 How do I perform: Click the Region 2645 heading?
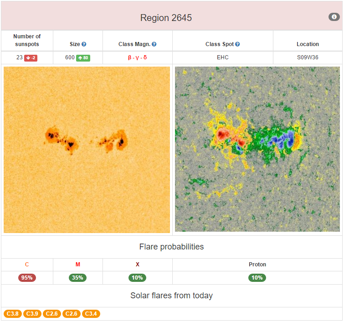166,18
